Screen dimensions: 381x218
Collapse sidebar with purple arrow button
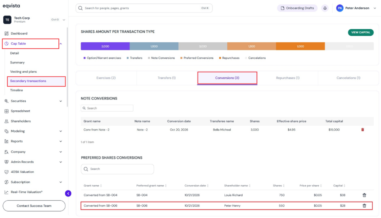click(x=68, y=193)
